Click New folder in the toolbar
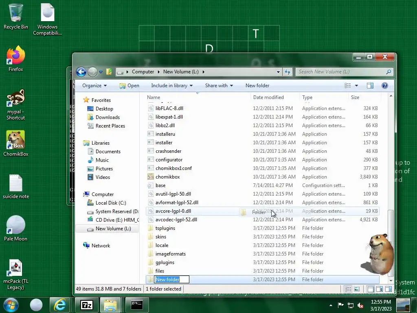 tap(257, 86)
